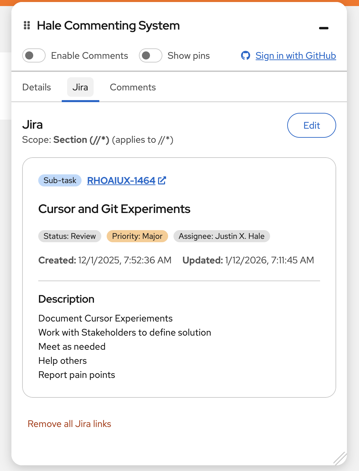Click 'Document Cursor Experiements' line

pyautogui.click(x=106, y=318)
